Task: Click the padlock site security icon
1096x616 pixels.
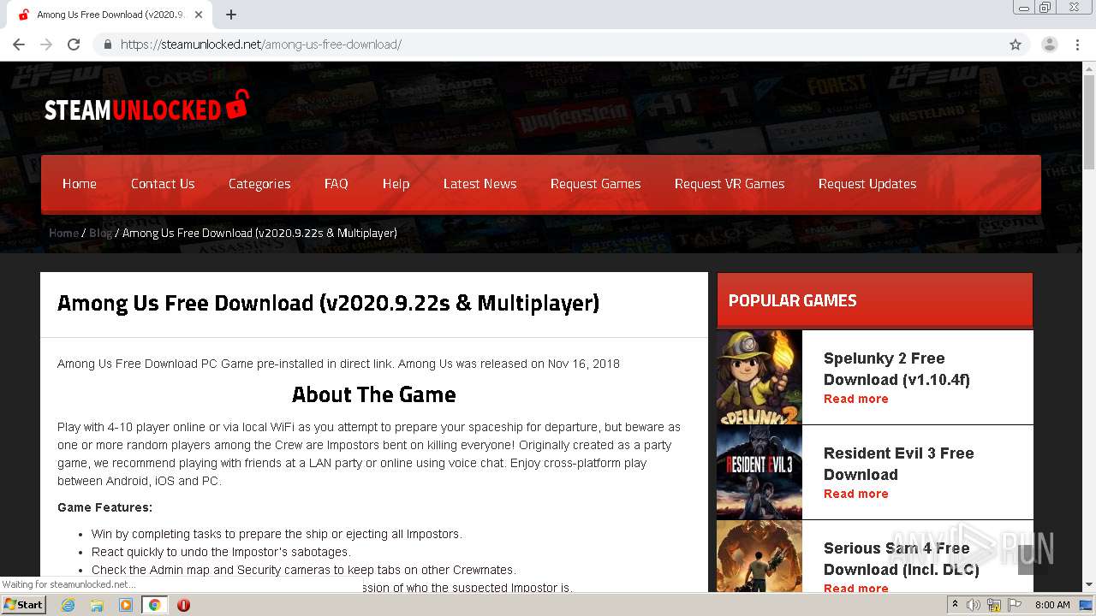Action: [x=108, y=44]
